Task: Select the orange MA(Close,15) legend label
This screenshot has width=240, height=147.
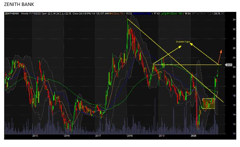Action: tap(116, 14)
